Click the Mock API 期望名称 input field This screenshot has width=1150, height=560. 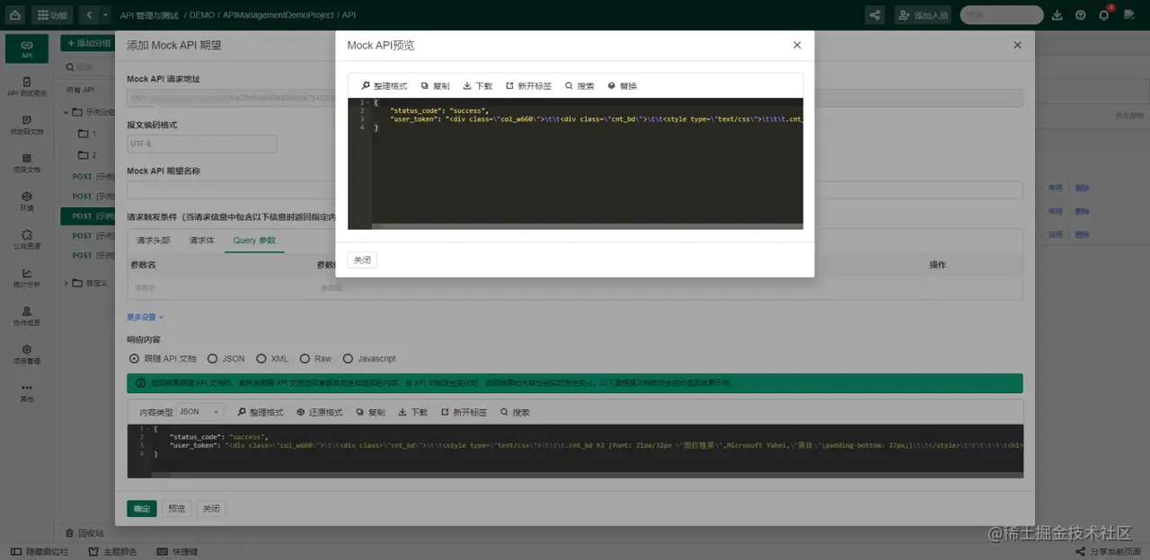(x=575, y=190)
